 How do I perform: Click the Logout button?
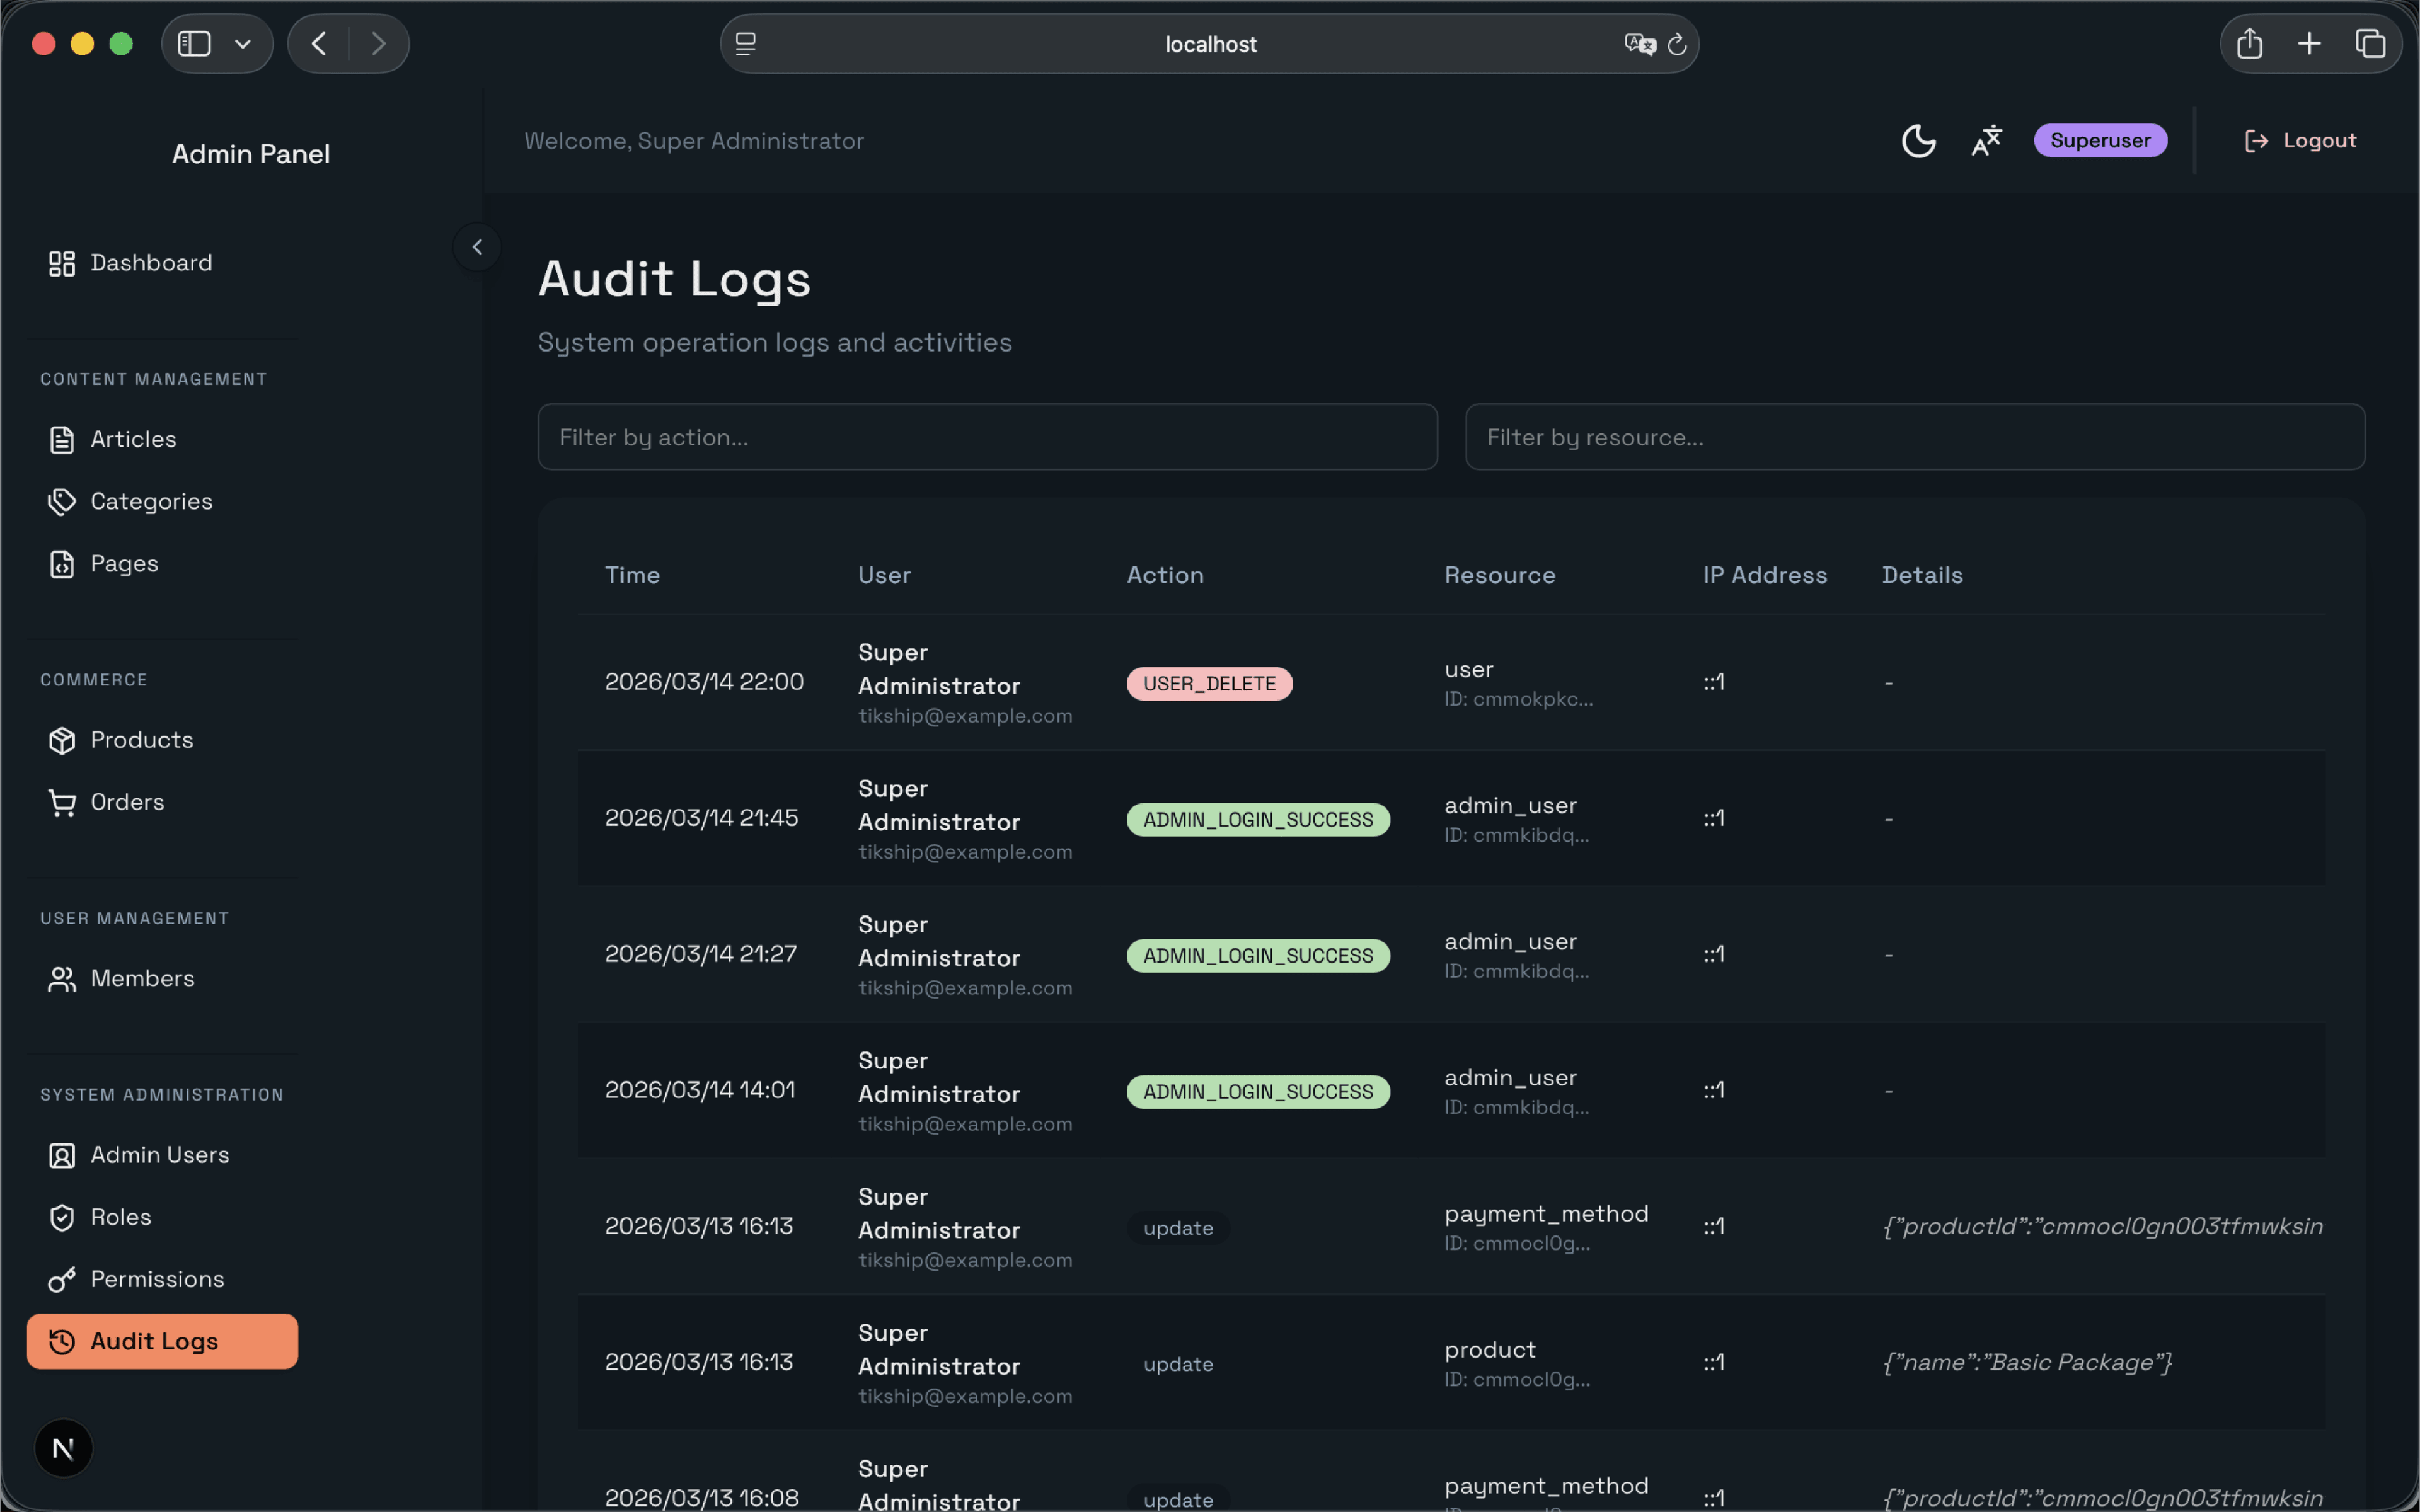click(x=2301, y=140)
